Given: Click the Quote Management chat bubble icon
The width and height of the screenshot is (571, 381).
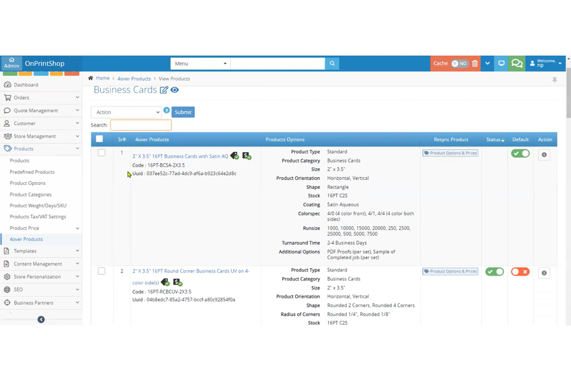Looking at the screenshot, I should (x=7, y=110).
